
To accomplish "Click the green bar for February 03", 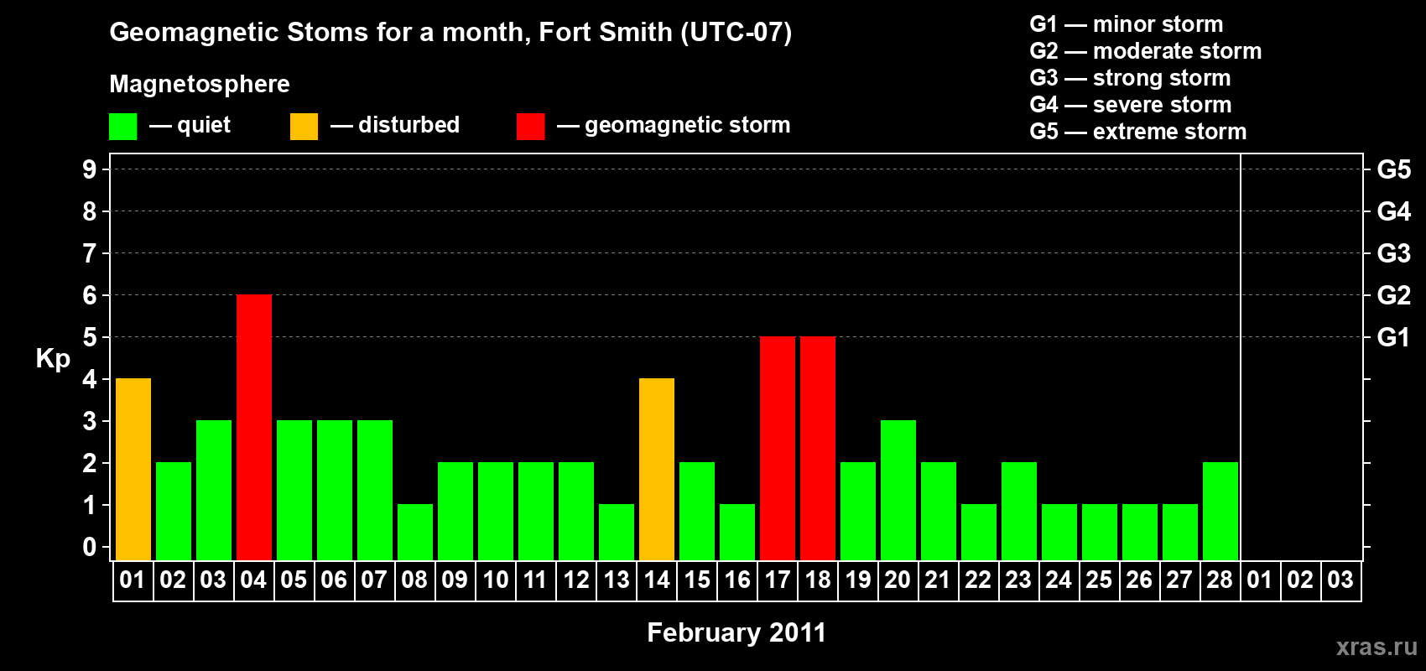I will click(214, 490).
